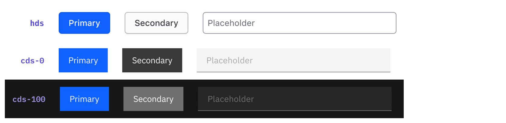Click the square-cornered Primary button beside cds-0

(83, 60)
